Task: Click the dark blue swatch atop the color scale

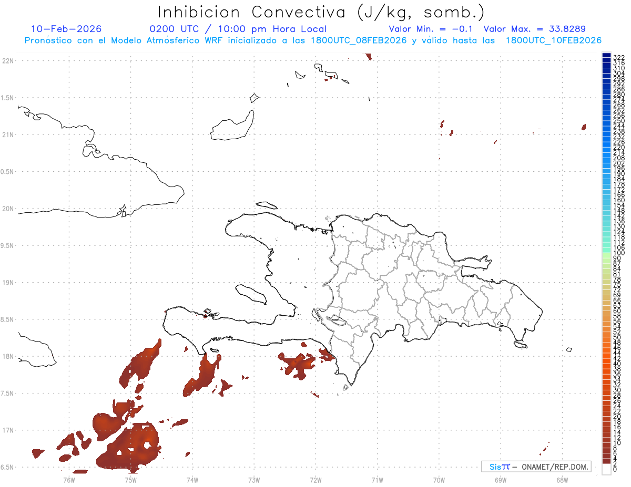Action: [606, 56]
